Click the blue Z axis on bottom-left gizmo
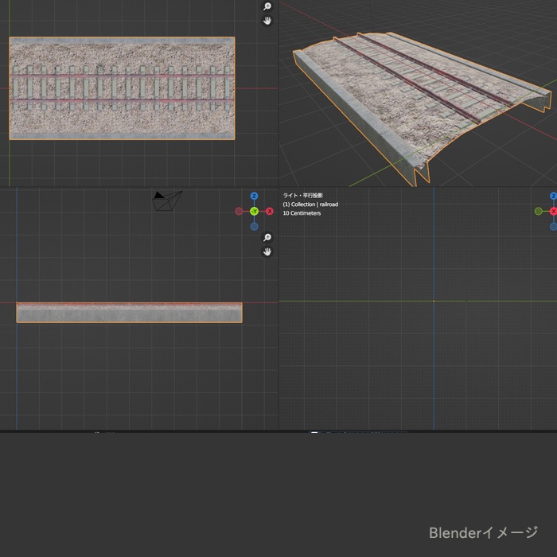The image size is (557, 557). (x=254, y=196)
